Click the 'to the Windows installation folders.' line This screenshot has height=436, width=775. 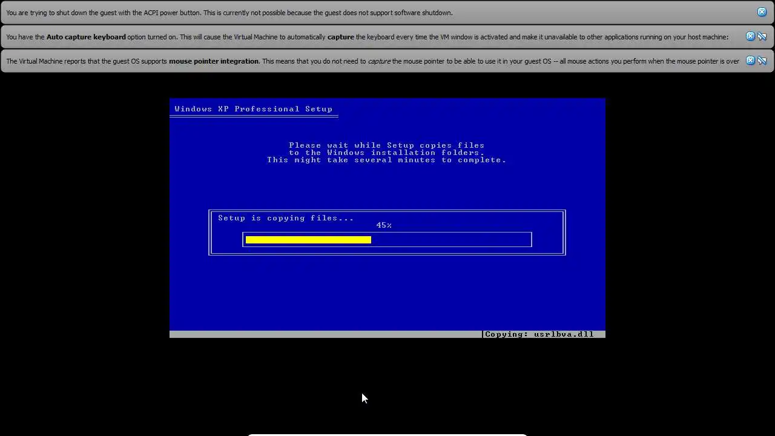click(387, 153)
